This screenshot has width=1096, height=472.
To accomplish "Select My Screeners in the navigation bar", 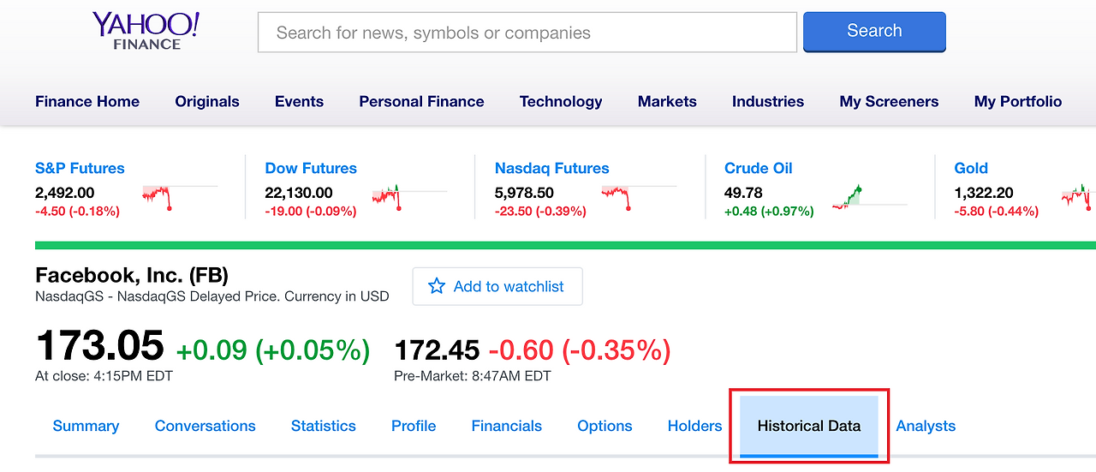I will [x=889, y=101].
